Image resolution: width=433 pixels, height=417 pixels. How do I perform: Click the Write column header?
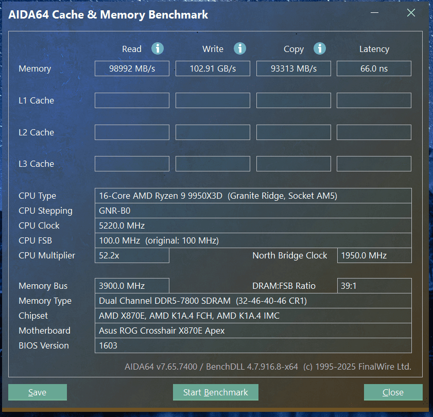tap(213, 49)
